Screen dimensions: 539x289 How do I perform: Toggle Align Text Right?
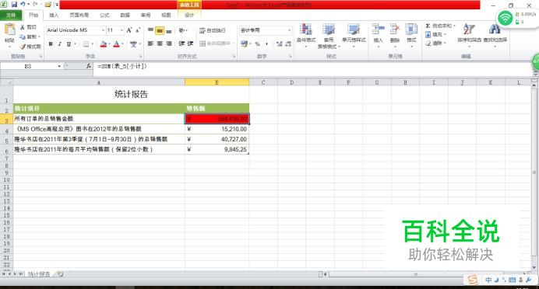pos(169,44)
